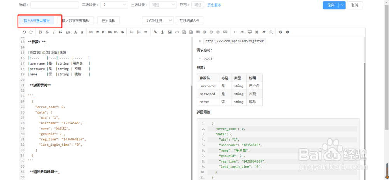
Task: Insert inline code with the </> icon
Action: point(177,32)
